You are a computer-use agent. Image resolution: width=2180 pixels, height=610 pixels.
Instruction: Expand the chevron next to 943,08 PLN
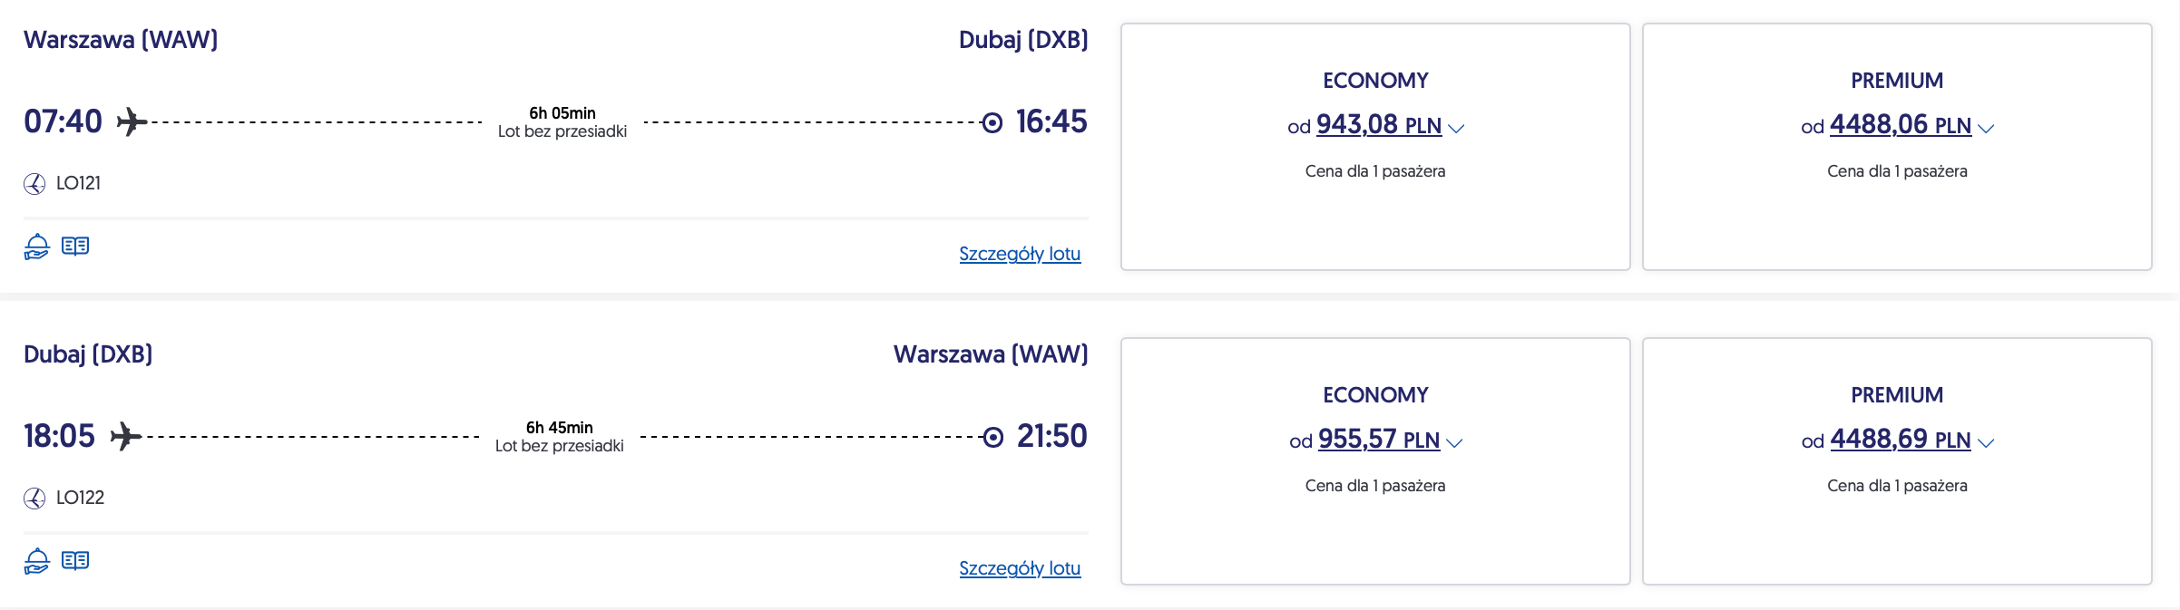pos(1456,129)
